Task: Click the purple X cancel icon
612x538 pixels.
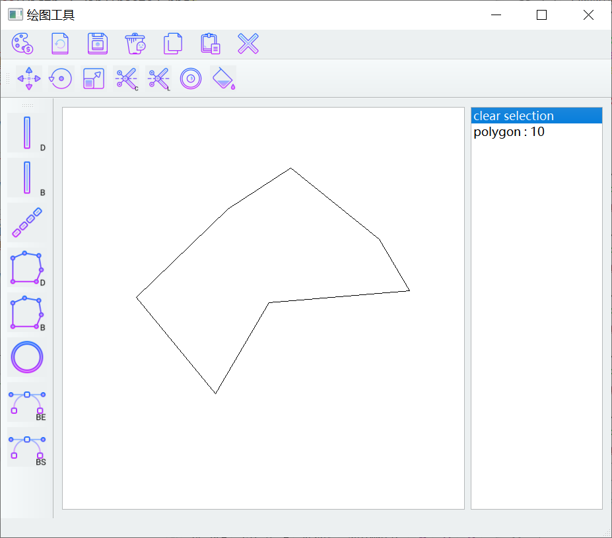Action: pos(248,44)
